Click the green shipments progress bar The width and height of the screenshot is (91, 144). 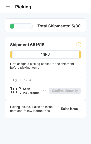click(x=21, y=26)
